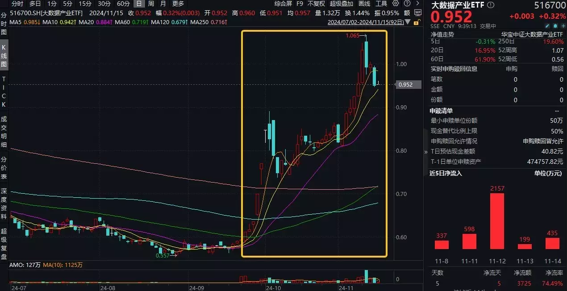Open the settings gear icon

pos(396,3)
